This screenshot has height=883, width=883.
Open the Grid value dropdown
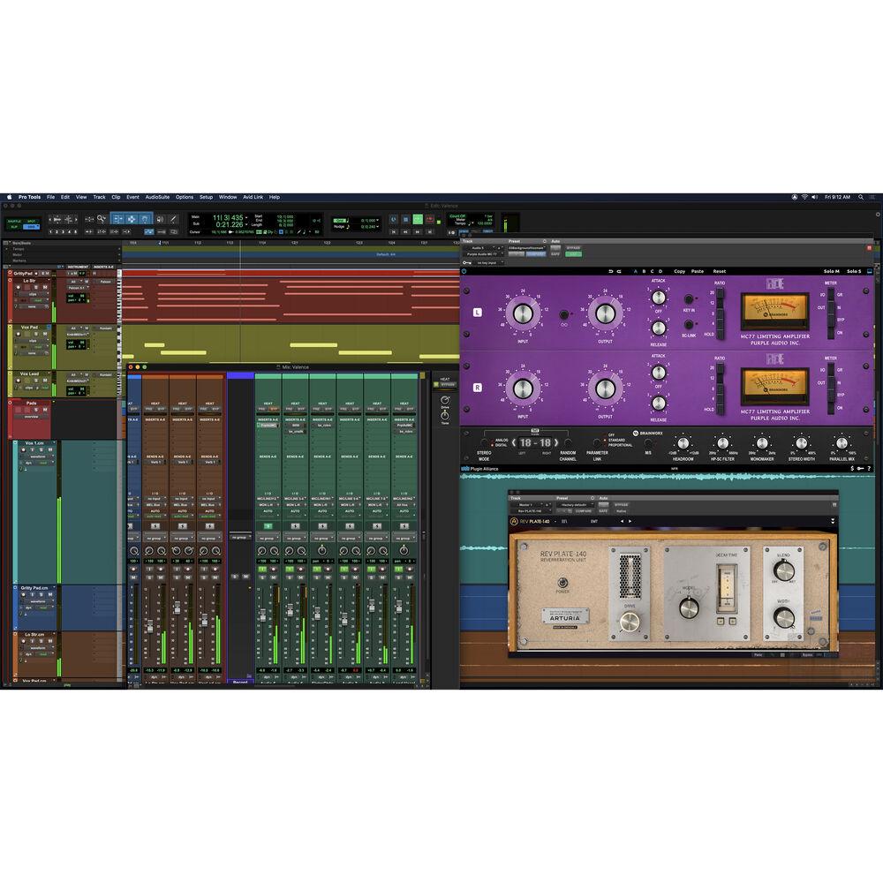pos(377,220)
